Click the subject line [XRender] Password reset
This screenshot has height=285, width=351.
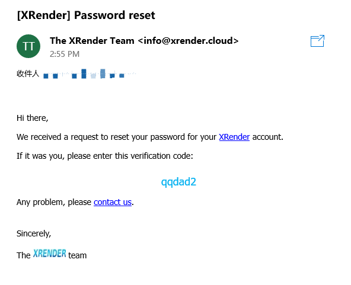(x=86, y=15)
